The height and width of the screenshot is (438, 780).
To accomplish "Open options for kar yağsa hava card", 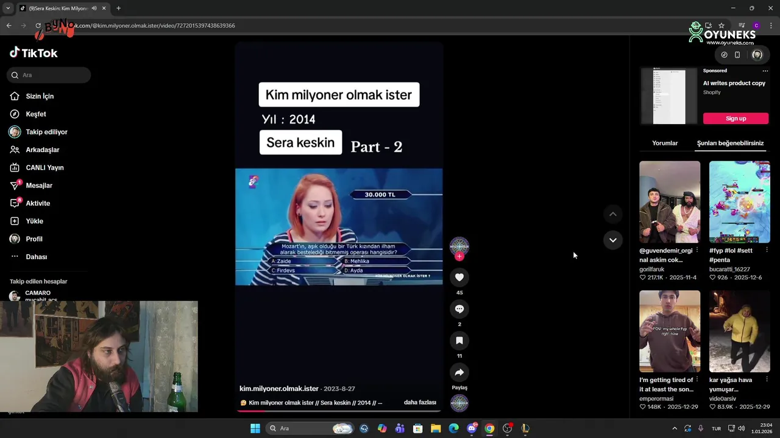I will (x=767, y=380).
